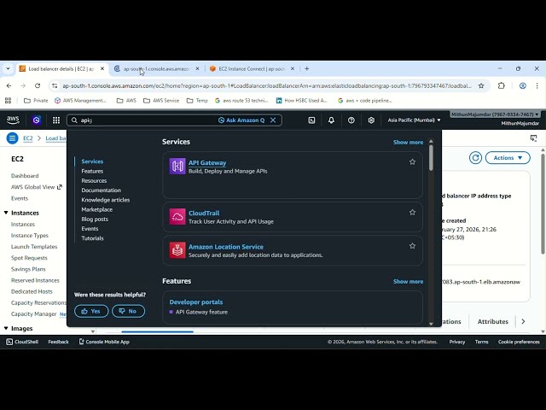
Task: Click the search results scroll-down arrow
Action: pos(431,324)
